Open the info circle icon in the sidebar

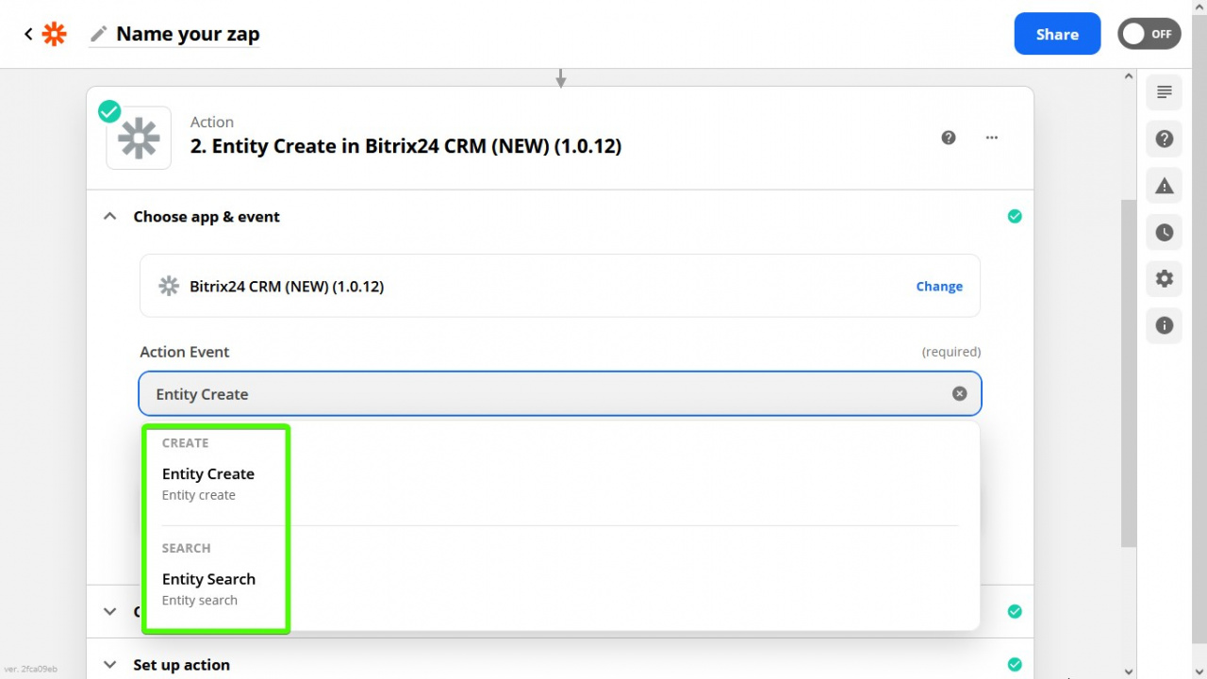pos(1165,325)
